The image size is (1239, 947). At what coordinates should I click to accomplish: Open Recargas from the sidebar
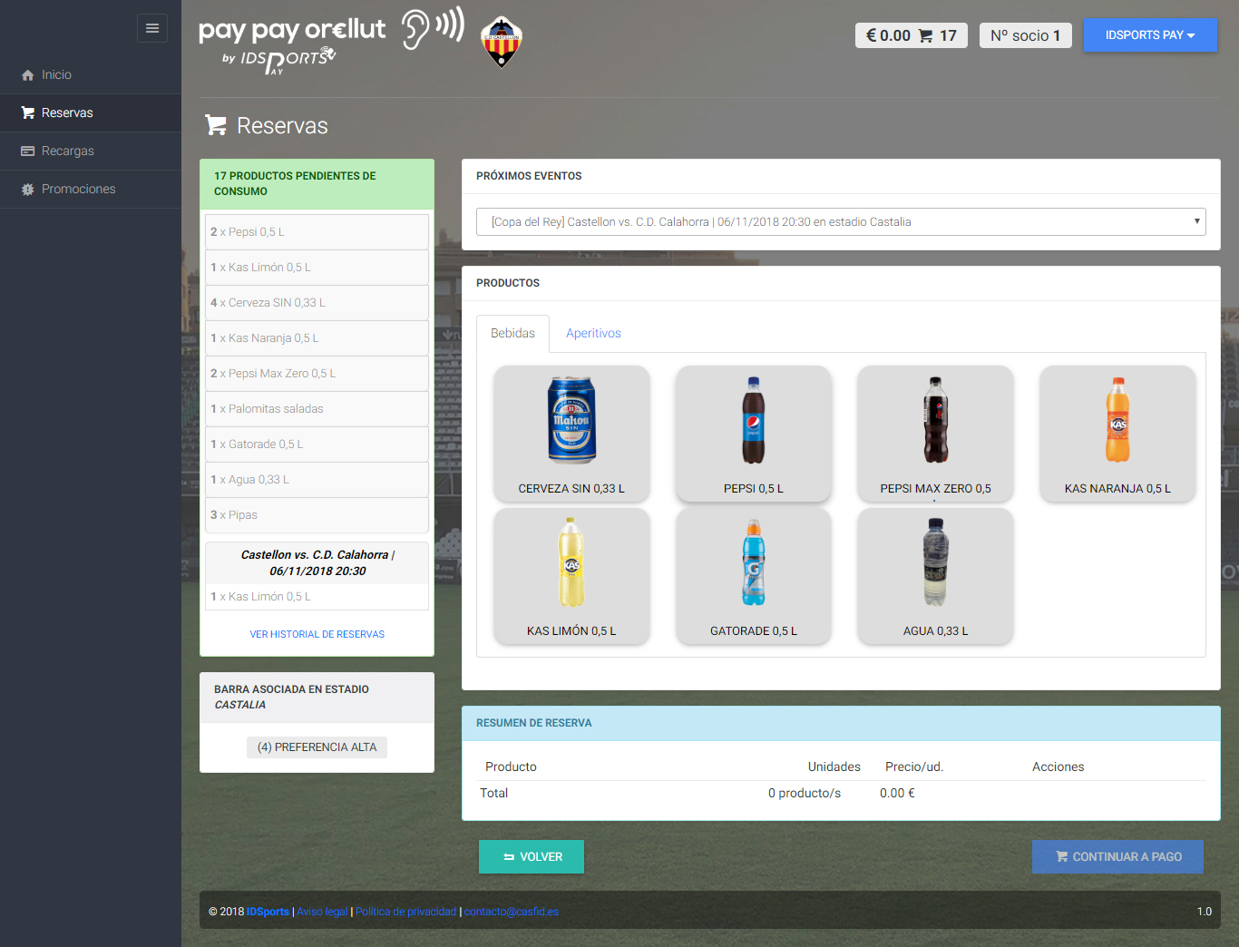pos(68,151)
